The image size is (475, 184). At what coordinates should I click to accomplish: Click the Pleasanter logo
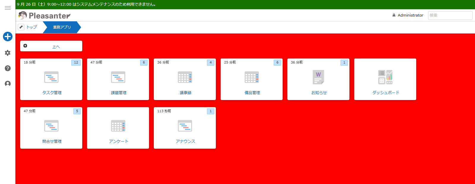coord(44,15)
